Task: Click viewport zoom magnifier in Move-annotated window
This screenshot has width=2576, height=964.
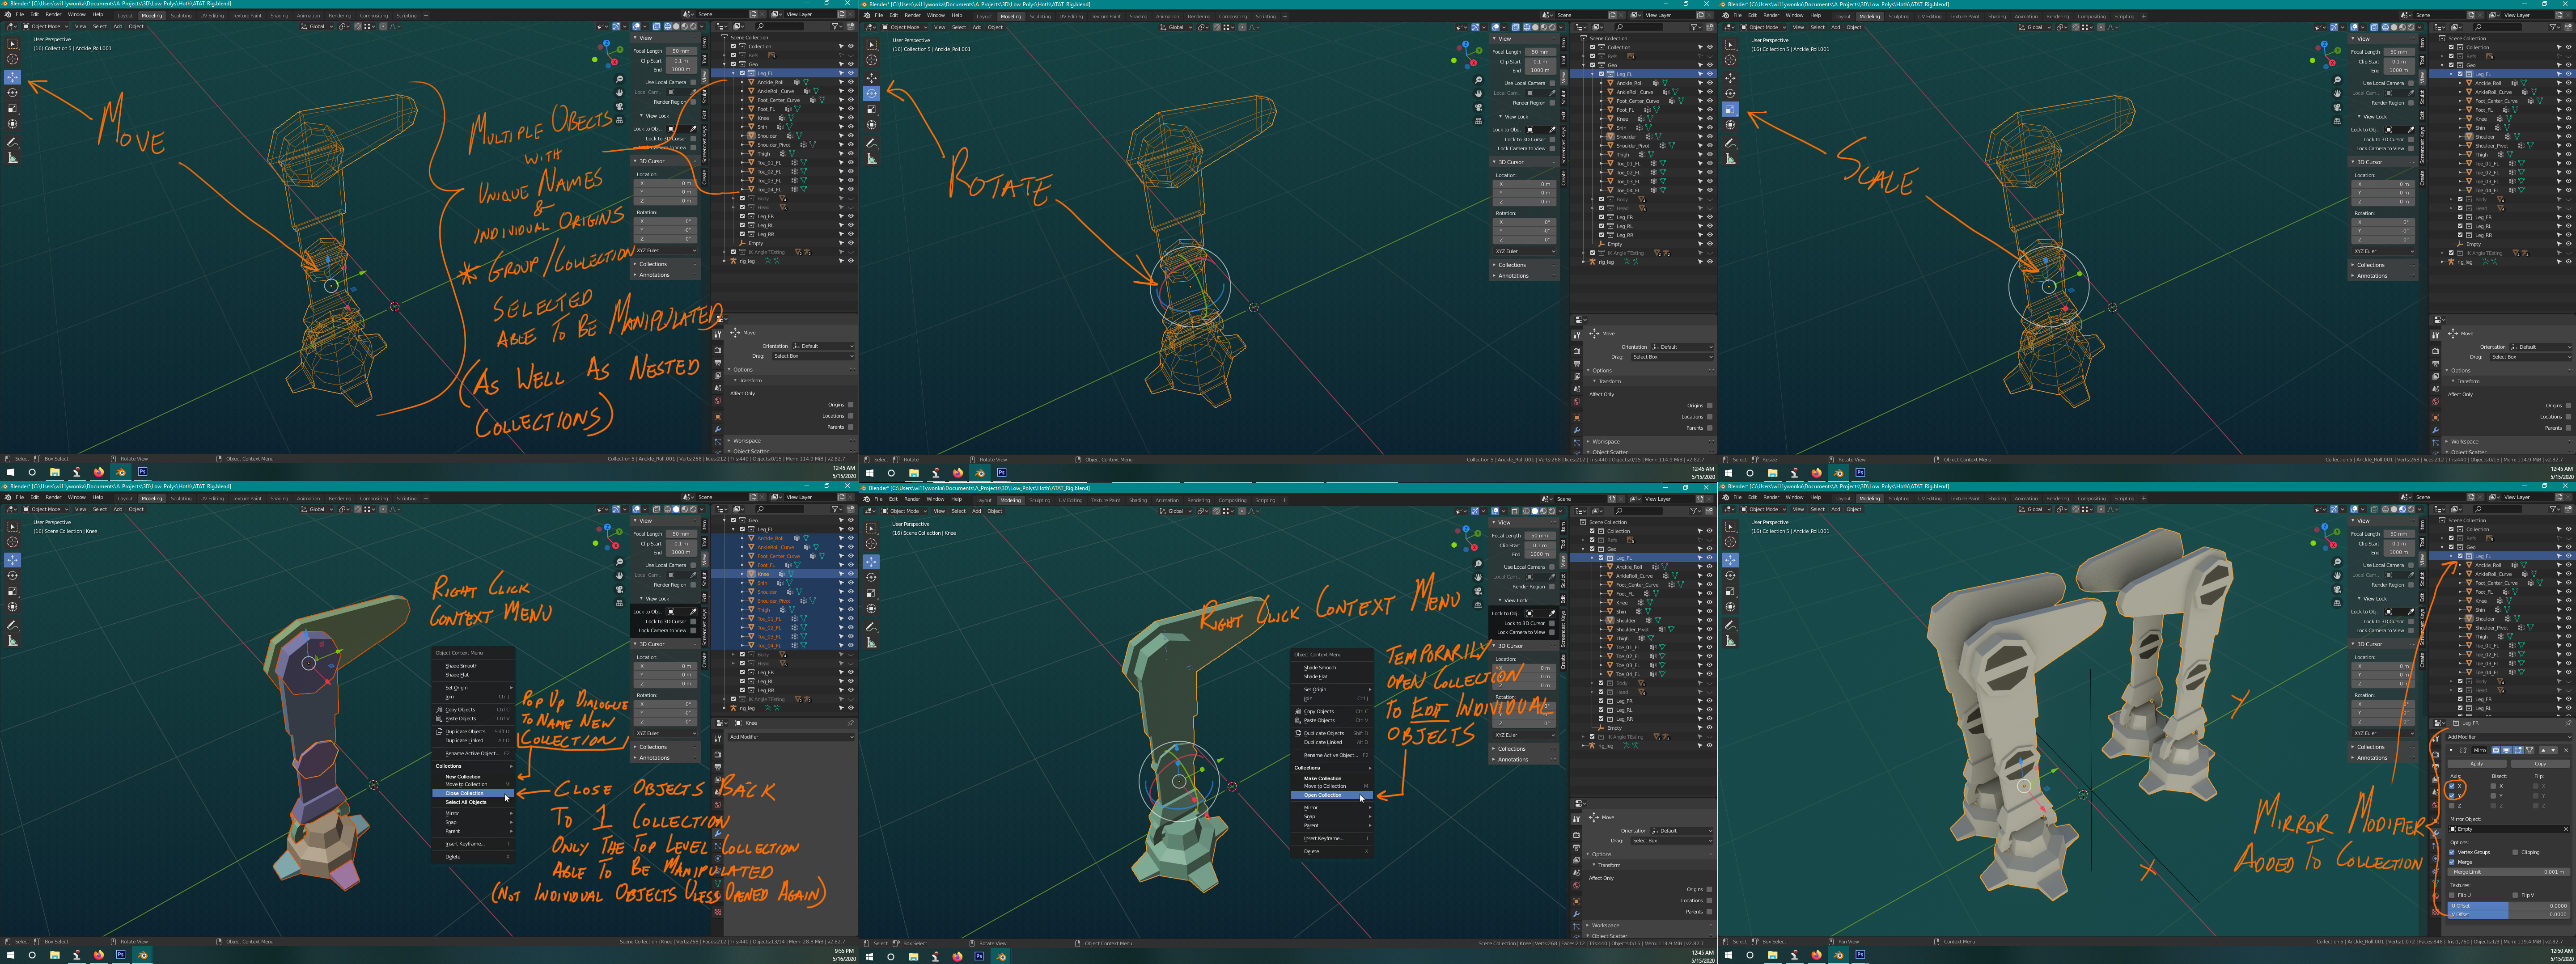Action: point(620,79)
